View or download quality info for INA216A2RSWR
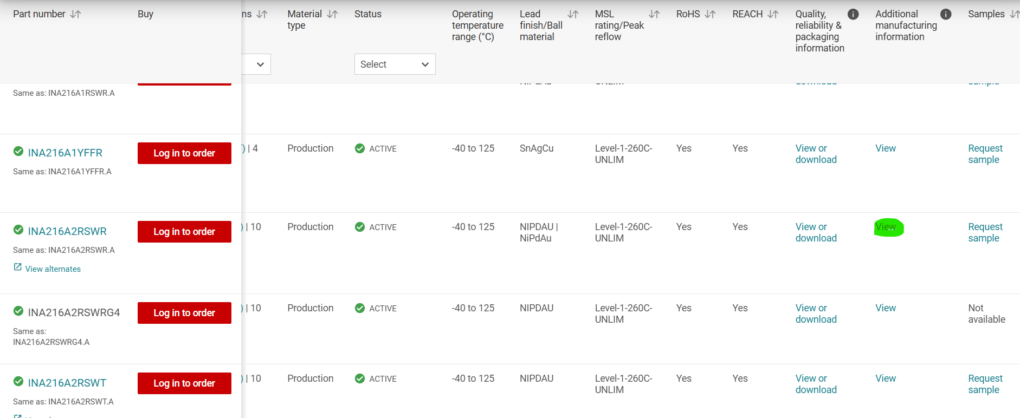 click(x=816, y=233)
